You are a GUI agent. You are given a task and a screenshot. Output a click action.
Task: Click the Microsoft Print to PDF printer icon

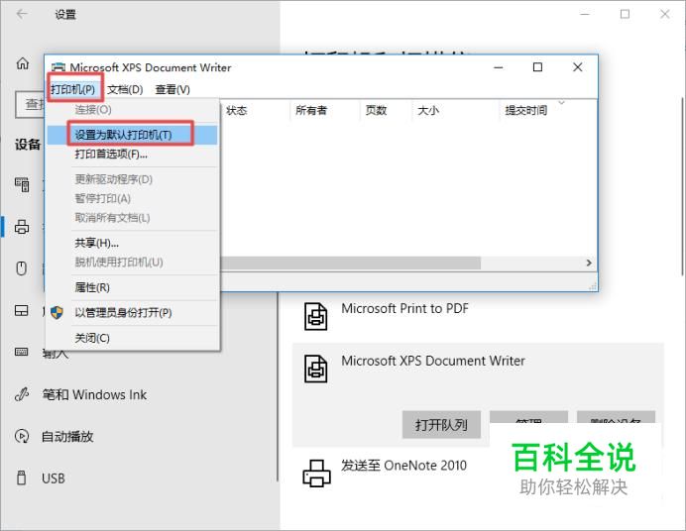315,316
